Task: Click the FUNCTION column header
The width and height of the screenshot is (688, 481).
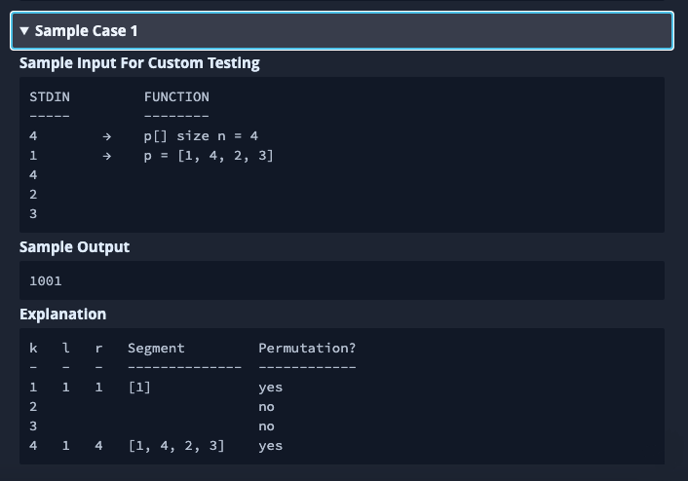Action: tap(176, 97)
